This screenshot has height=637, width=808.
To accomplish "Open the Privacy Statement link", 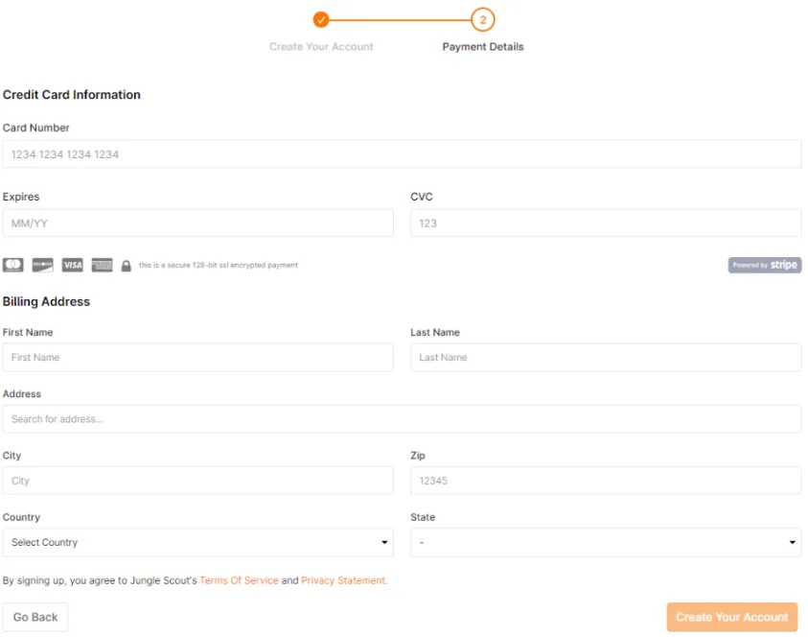I will (x=344, y=580).
